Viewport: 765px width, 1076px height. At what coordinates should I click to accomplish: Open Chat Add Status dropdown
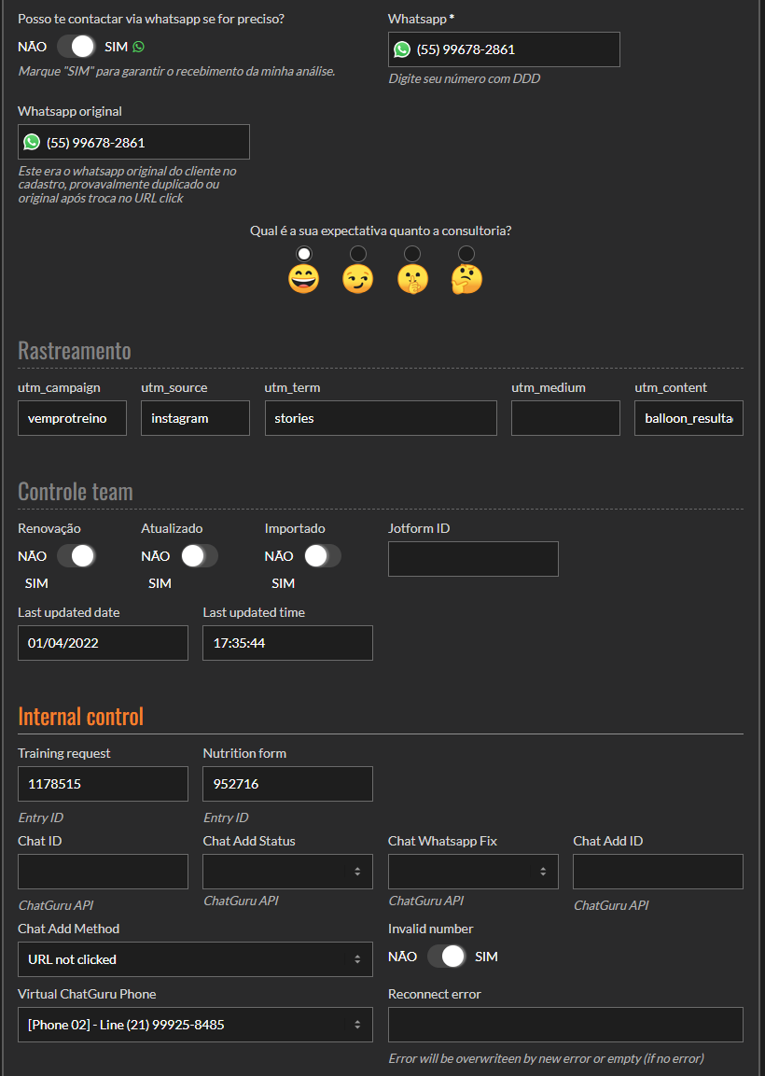coord(287,872)
